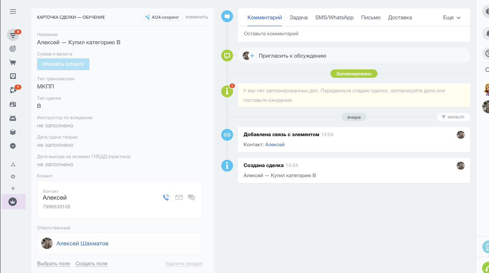
Task: Open the ФИЛЬТР button in timeline
Action: (453, 117)
